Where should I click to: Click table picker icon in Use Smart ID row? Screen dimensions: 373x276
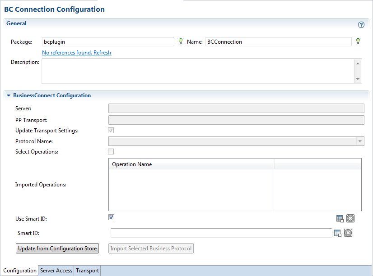point(340,219)
